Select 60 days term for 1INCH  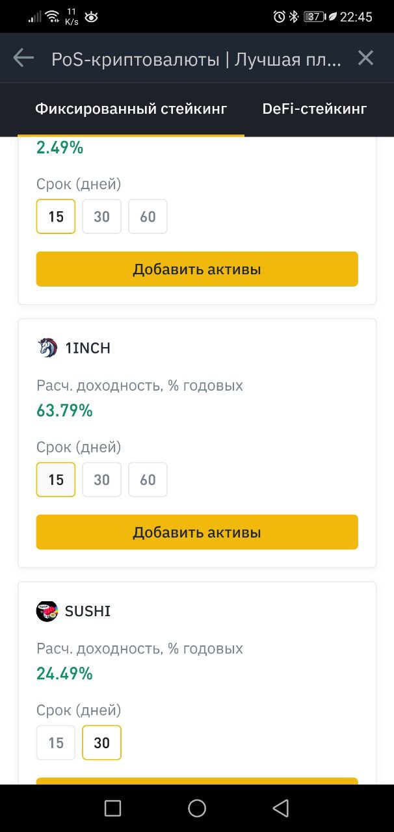pyautogui.click(x=148, y=480)
